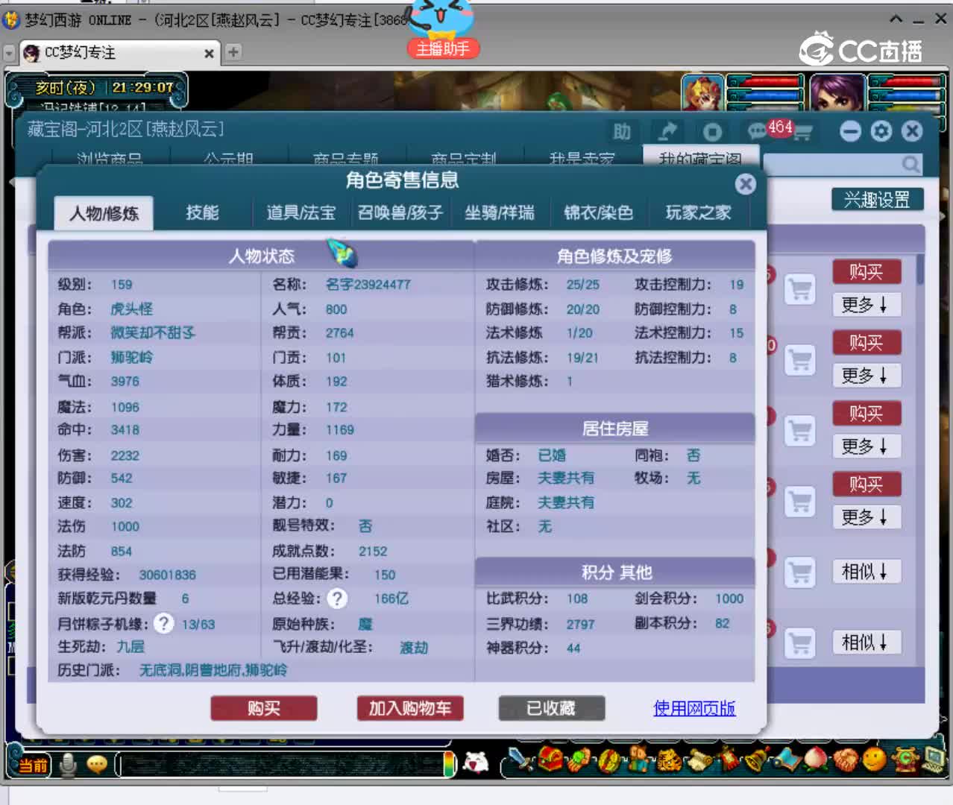953x805 pixels.
Task: Switch to 坐骑/祥瑞 tab
Action: [500, 213]
